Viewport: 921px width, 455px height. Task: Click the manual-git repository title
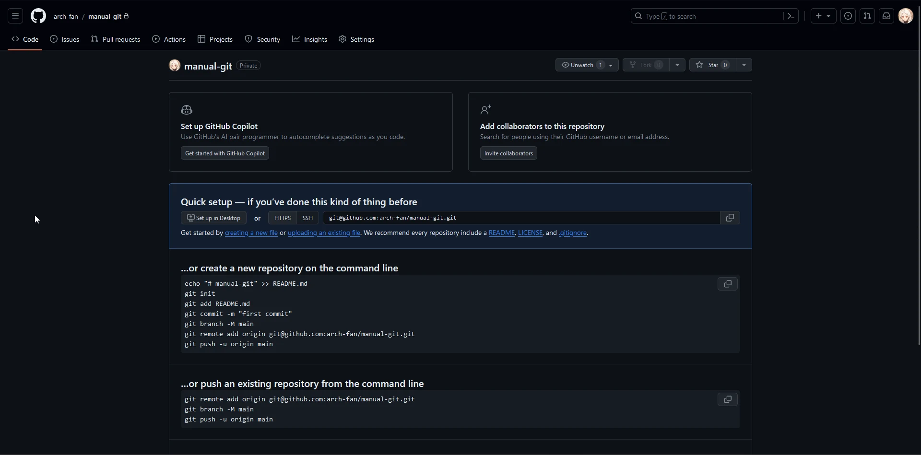point(208,66)
